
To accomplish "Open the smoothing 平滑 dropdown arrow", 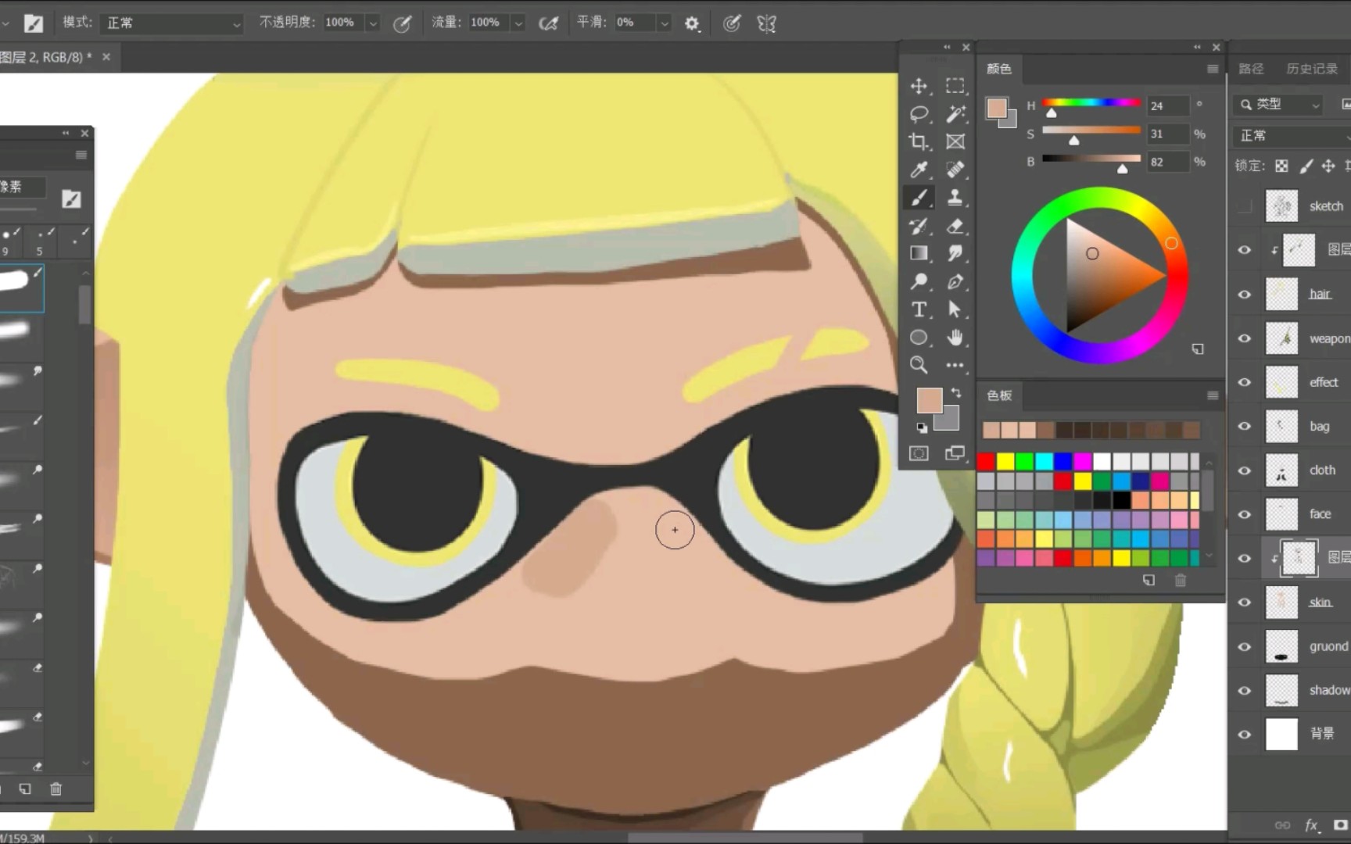I will (x=664, y=23).
